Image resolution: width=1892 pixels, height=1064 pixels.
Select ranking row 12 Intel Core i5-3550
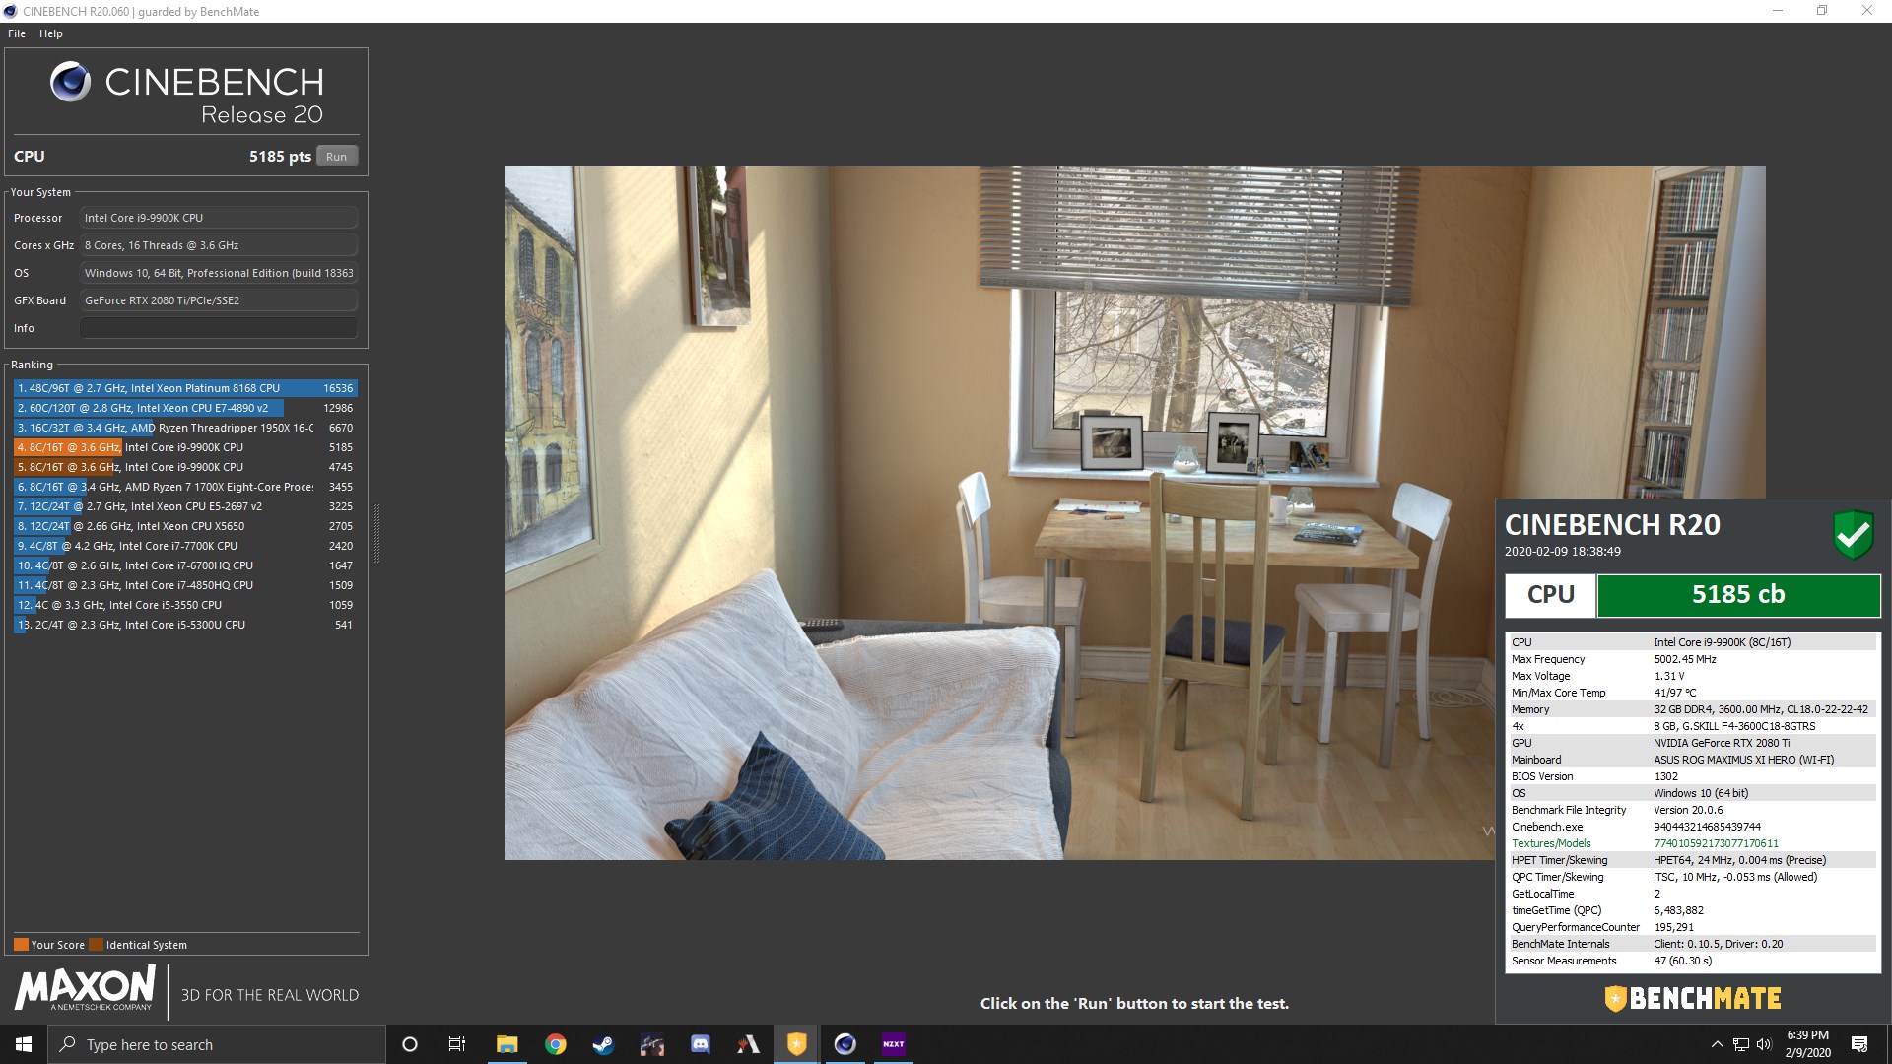click(x=185, y=605)
